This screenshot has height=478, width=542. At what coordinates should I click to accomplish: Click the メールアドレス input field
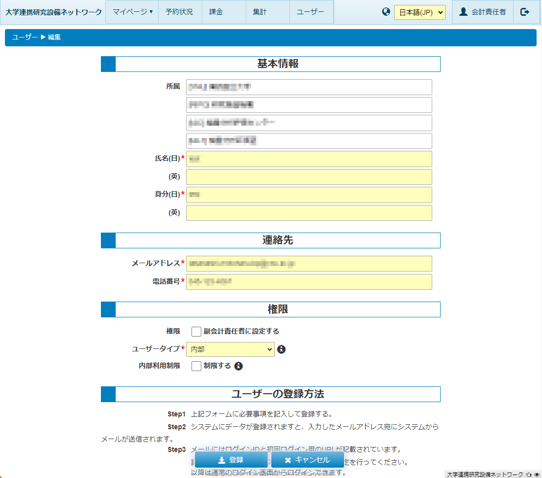[309, 264]
